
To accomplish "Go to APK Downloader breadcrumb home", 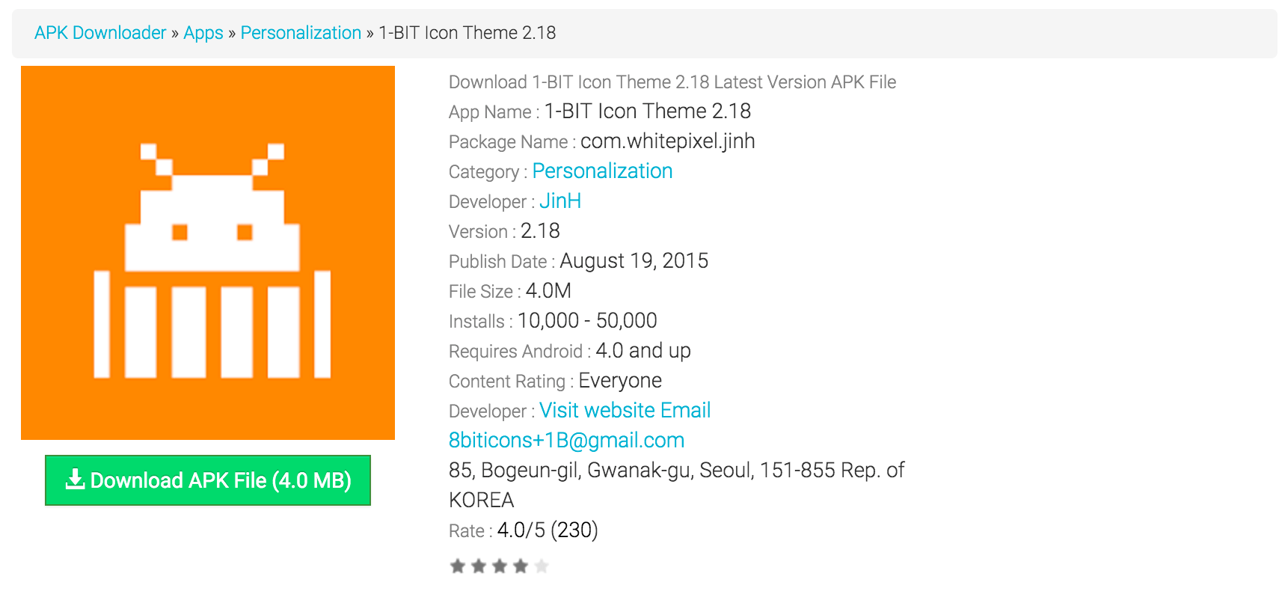I will [x=100, y=33].
